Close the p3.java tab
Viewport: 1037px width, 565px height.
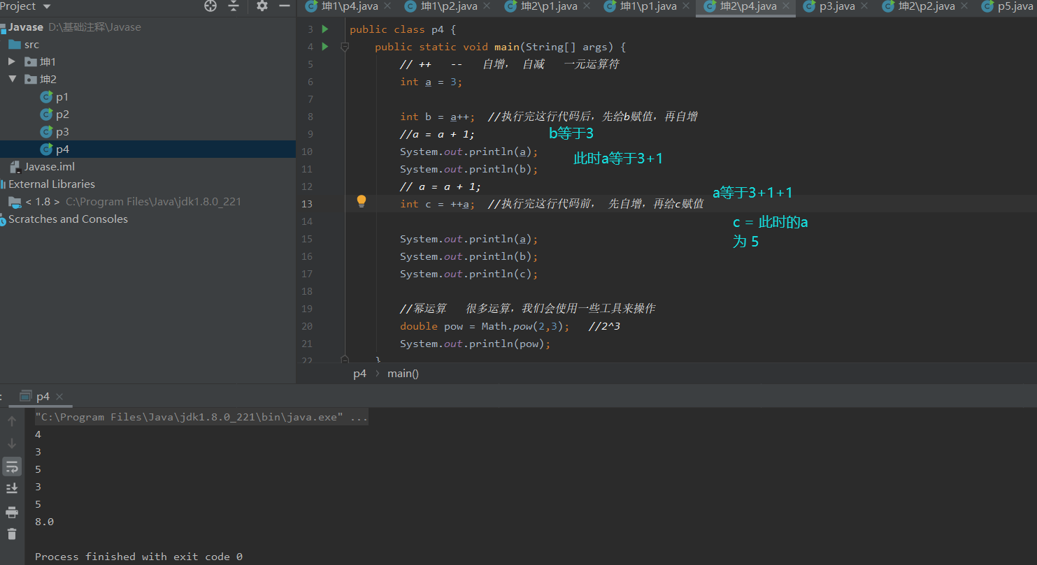pos(865,6)
